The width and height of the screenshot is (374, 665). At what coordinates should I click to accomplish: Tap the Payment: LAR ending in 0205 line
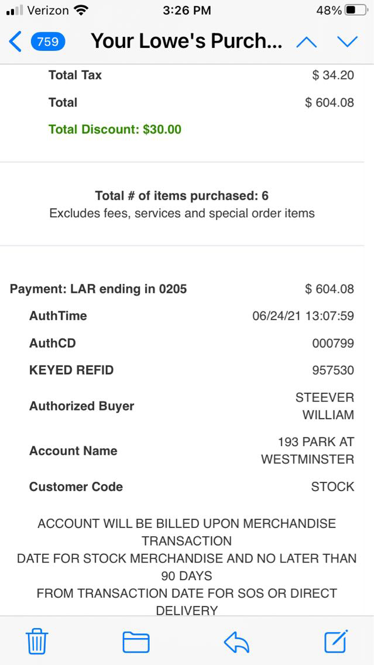[98, 289]
